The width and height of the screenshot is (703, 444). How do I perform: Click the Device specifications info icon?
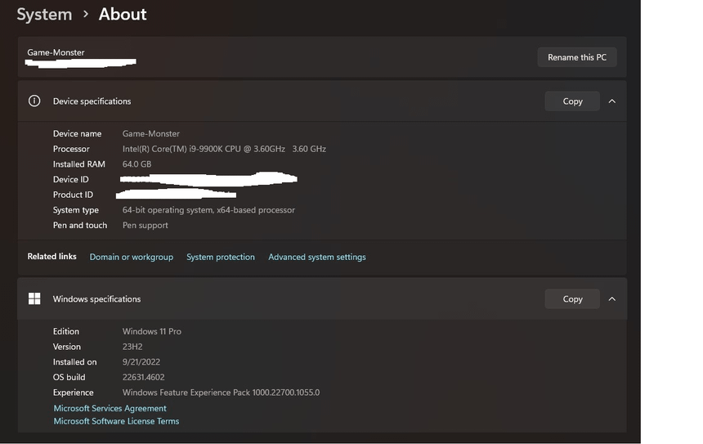click(34, 101)
